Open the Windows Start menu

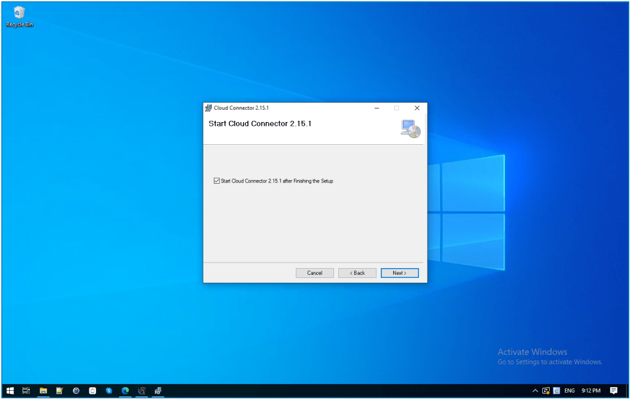coord(10,390)
